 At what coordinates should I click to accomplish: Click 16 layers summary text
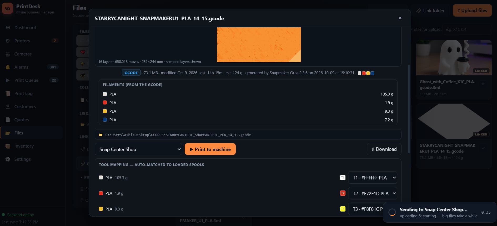[149, 62]
